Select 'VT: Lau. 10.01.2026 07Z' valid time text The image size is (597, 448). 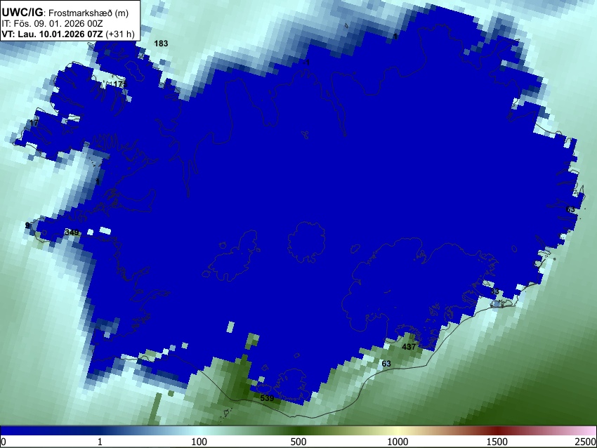[52, 34]
